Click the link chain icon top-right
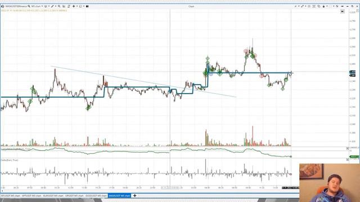Image resolution: width=360 pixels, height=202 pixels. coord(303,6)
